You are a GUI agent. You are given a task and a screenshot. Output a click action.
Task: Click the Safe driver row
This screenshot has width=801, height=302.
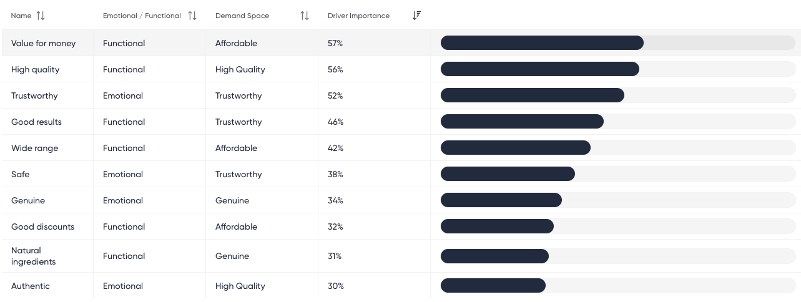coord(20,174)
